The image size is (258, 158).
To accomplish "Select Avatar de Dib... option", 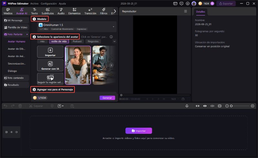I will pos(16,49).
